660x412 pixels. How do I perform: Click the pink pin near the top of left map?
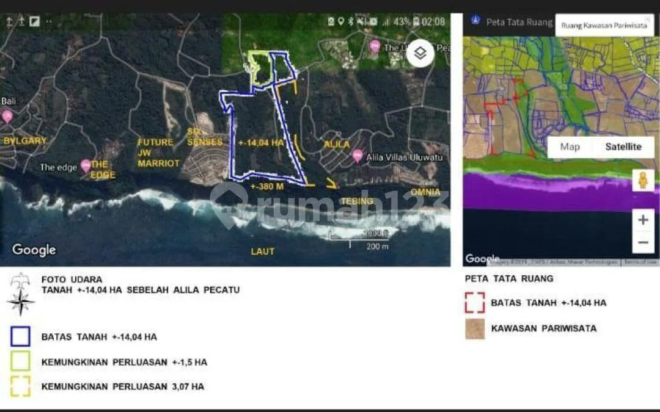point(375,46)
